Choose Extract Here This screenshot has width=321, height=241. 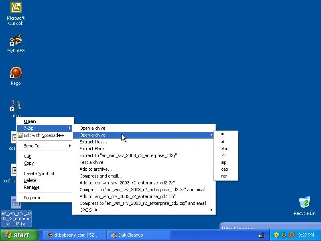[x=144, y=149]
